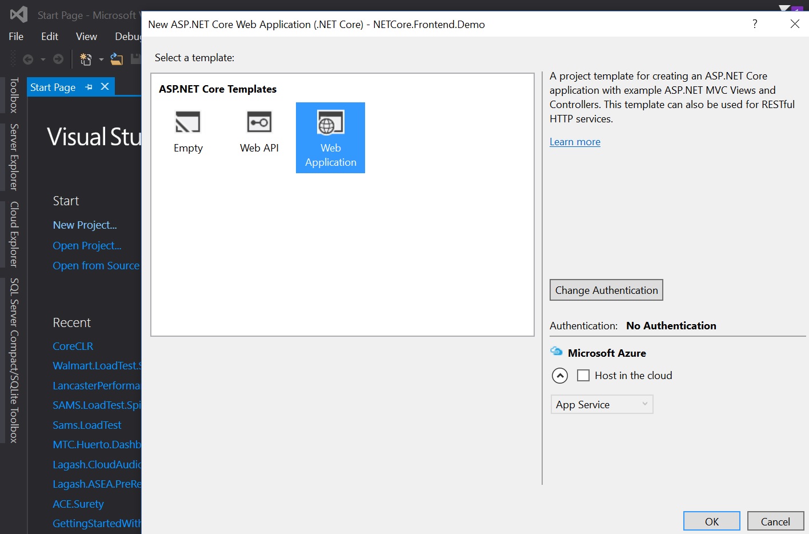Choose the Web Application template
Screen dimensions: 809x534
pyautogui.click(x=330, y=138)
